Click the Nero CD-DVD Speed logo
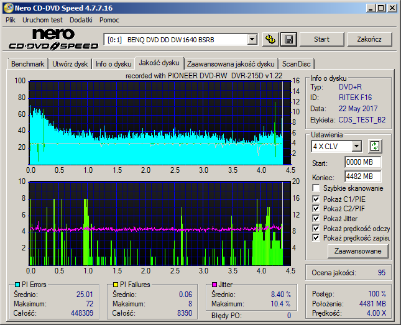The width and height of the screenshot is (401, 325). pos(53,39)
